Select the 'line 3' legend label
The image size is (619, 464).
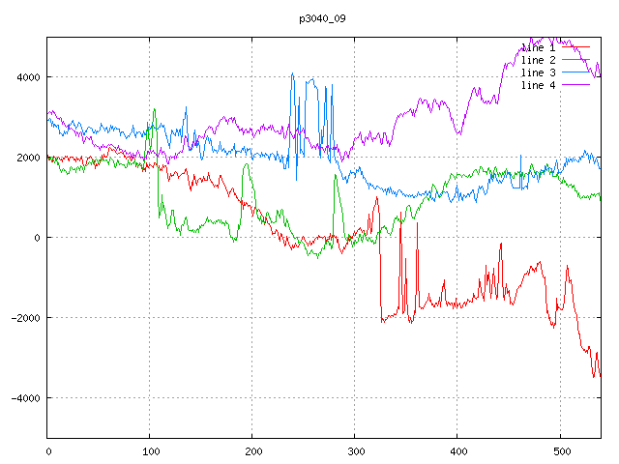538,72
